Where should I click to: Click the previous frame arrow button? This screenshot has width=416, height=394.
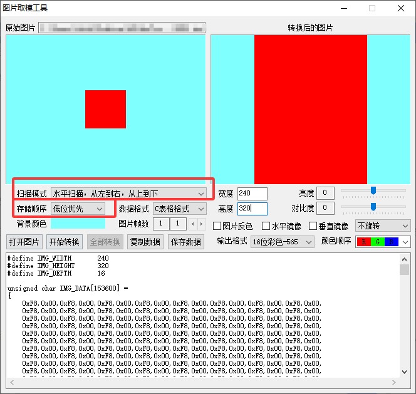[193, 224]
